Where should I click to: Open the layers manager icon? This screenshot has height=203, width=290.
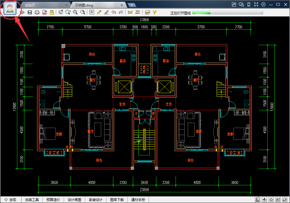147,12
